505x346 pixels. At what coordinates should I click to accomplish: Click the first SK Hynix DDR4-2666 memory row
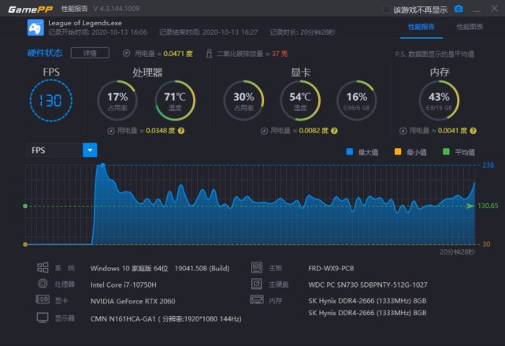pos(367,301)
